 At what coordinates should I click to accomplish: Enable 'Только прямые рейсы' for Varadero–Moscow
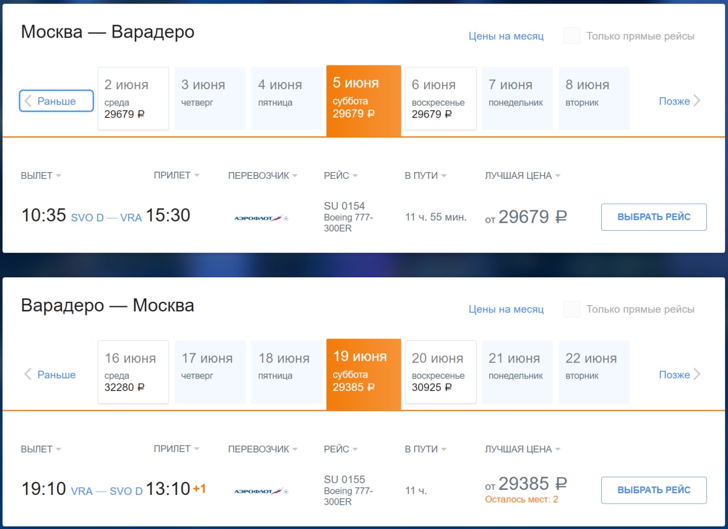(x=572, y=309)
